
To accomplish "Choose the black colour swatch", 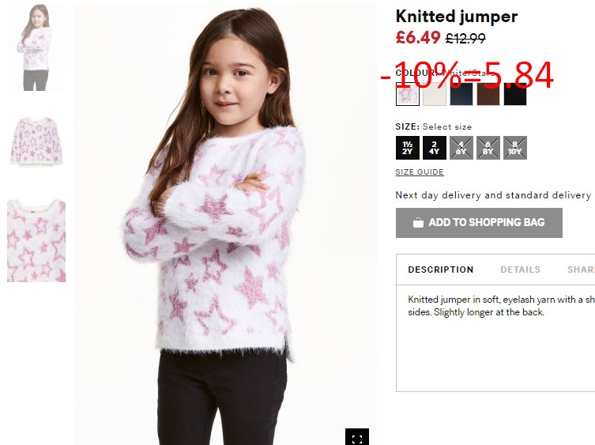I will pyautogui.click(x=515, y=94).
